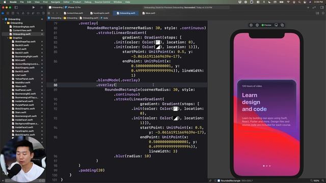Screen dimensions: 326x183
Task: Collapse the Graphics folder
Action: tap(8, 38)
